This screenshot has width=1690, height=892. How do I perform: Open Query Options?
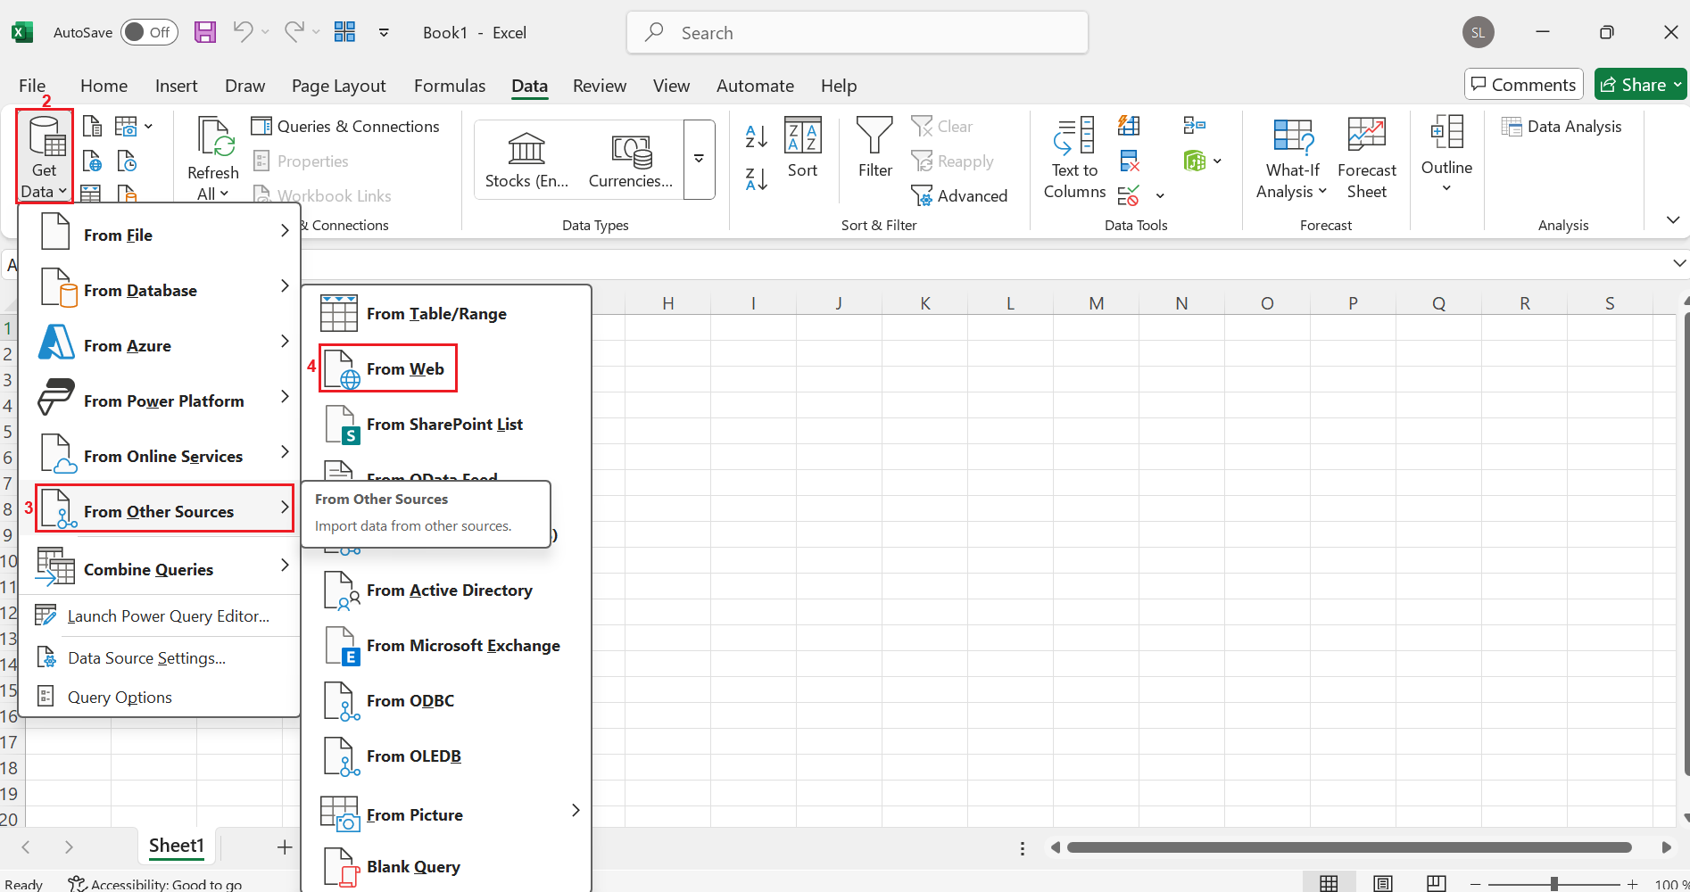pos(161,697)
